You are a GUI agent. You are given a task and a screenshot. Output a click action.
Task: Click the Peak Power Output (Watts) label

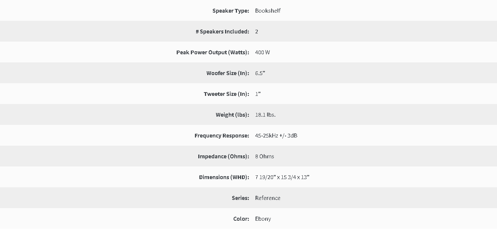click(x=213, y=52)
